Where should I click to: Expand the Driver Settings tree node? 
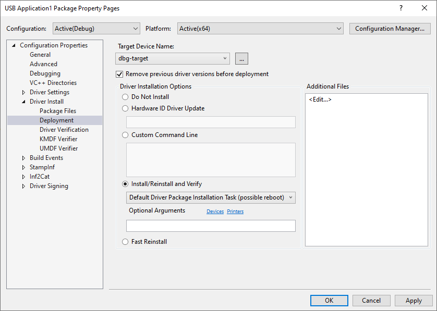pos(23,92)
